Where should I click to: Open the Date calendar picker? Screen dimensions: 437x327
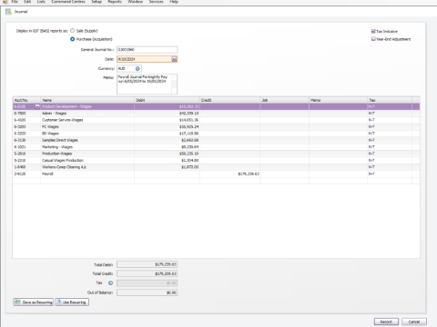[x=175, y=59]
